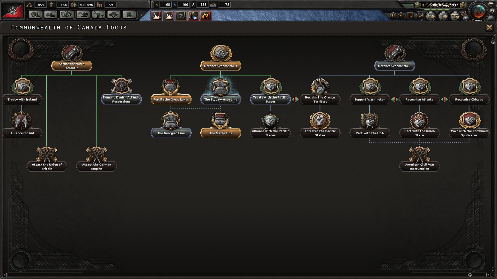Decrease game speed with minus button
The image size is (497, 279).
pyautogui.click(x=417, y=5)
